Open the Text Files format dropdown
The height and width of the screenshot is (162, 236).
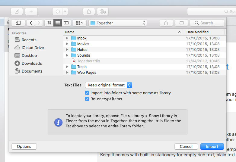pos(109,85)
